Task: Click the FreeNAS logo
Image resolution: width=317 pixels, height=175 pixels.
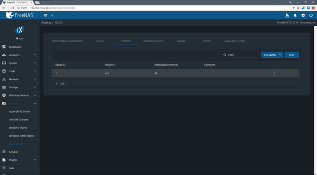Action: 20,15
